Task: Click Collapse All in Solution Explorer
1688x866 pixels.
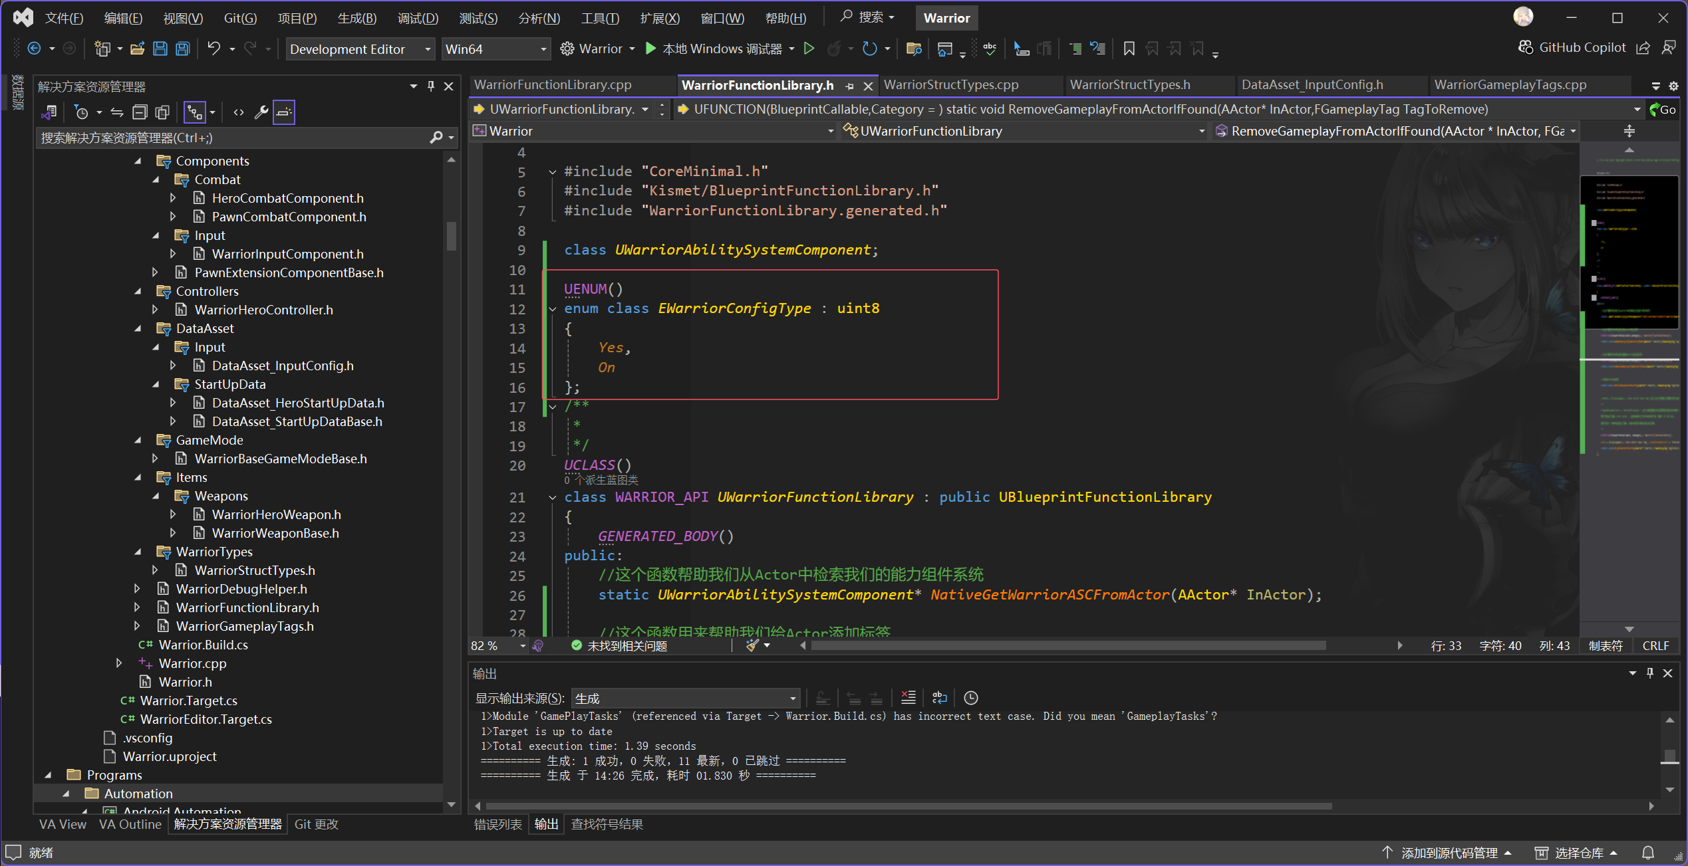Action: point(140,112)
